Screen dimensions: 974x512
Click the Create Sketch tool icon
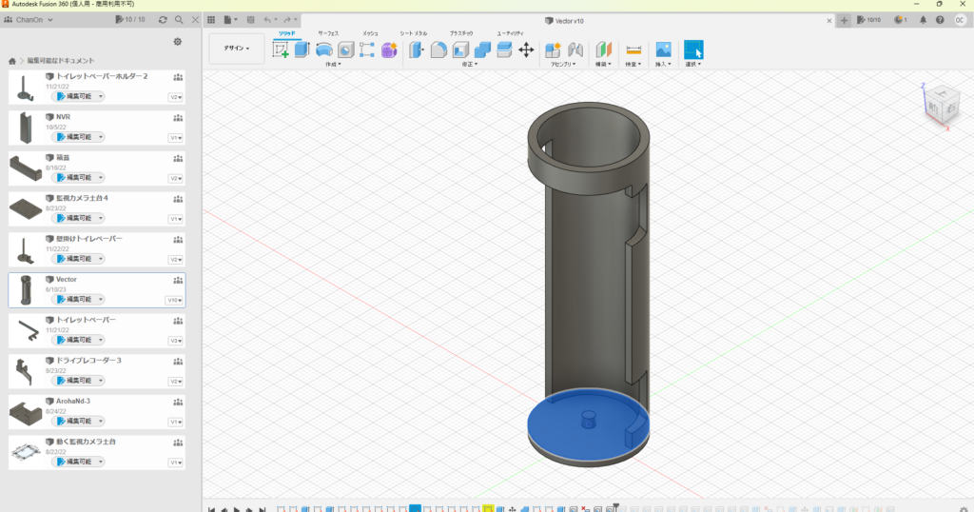click(281, 49)
